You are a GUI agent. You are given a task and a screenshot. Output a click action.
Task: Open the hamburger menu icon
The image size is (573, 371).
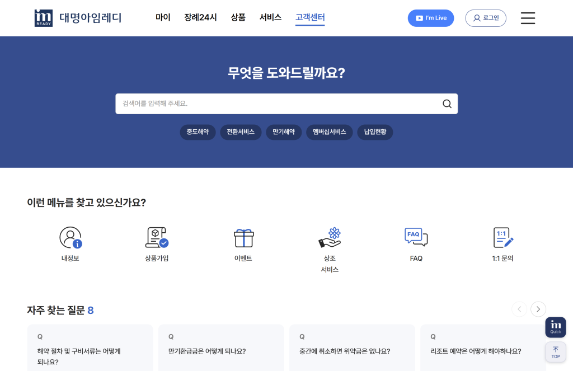coord(528,18)
